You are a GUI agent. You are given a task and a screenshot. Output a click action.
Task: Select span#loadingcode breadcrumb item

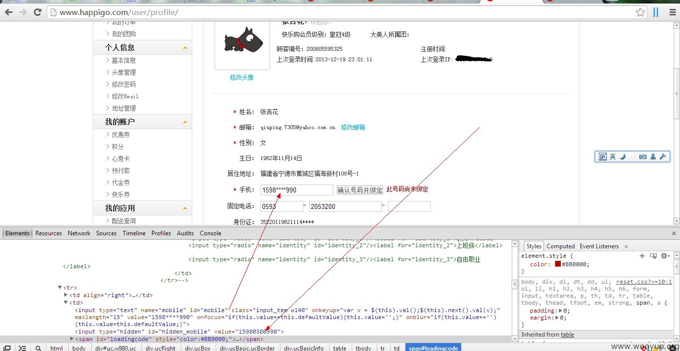pos(433,348)
